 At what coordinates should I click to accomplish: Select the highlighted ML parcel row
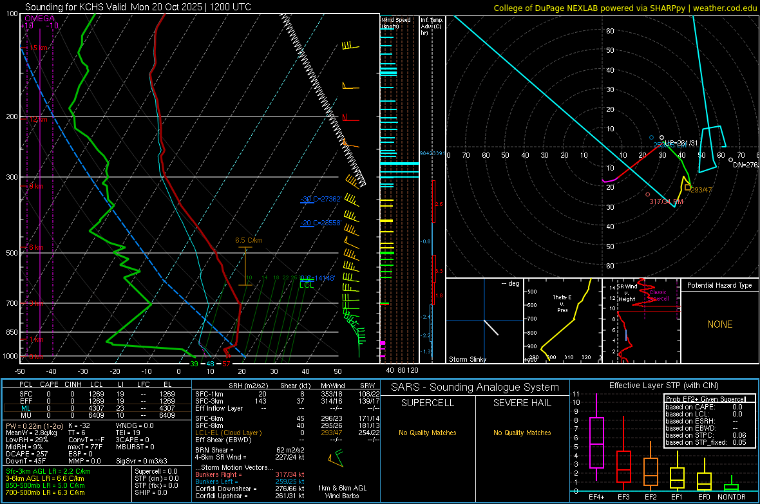point(97,408)
